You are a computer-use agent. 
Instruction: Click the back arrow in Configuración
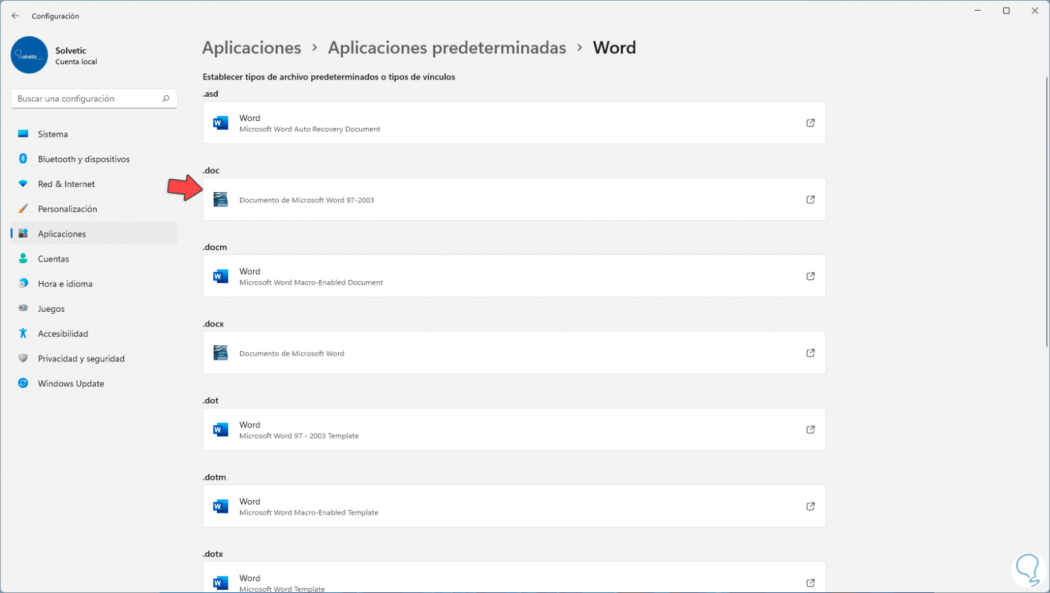coord(15,16)
